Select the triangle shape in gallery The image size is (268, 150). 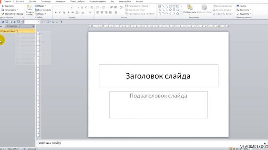click(x=160, y=10)
